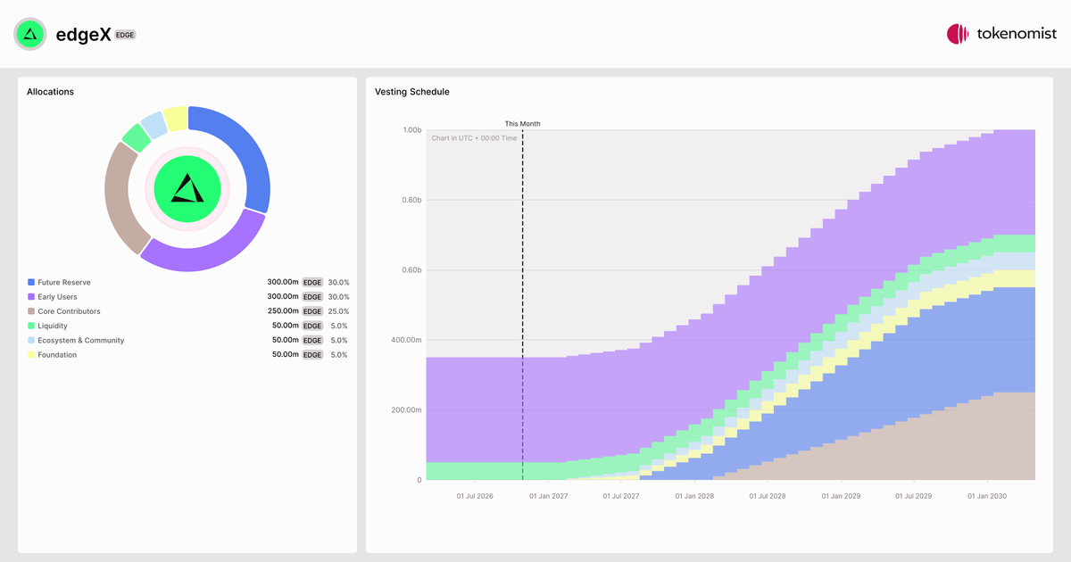Click the edgeX logo inside the donut chart
This screenshot has width=1071, height=562.
187,188
